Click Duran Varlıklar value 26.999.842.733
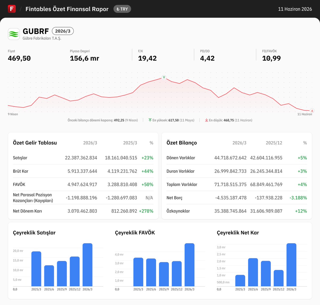 [230, 171]
